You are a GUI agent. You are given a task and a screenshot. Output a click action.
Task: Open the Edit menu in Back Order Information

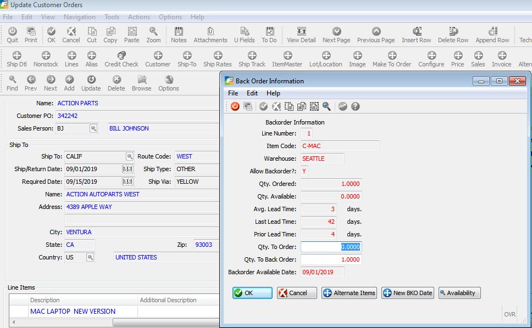(x=252, y=93)
